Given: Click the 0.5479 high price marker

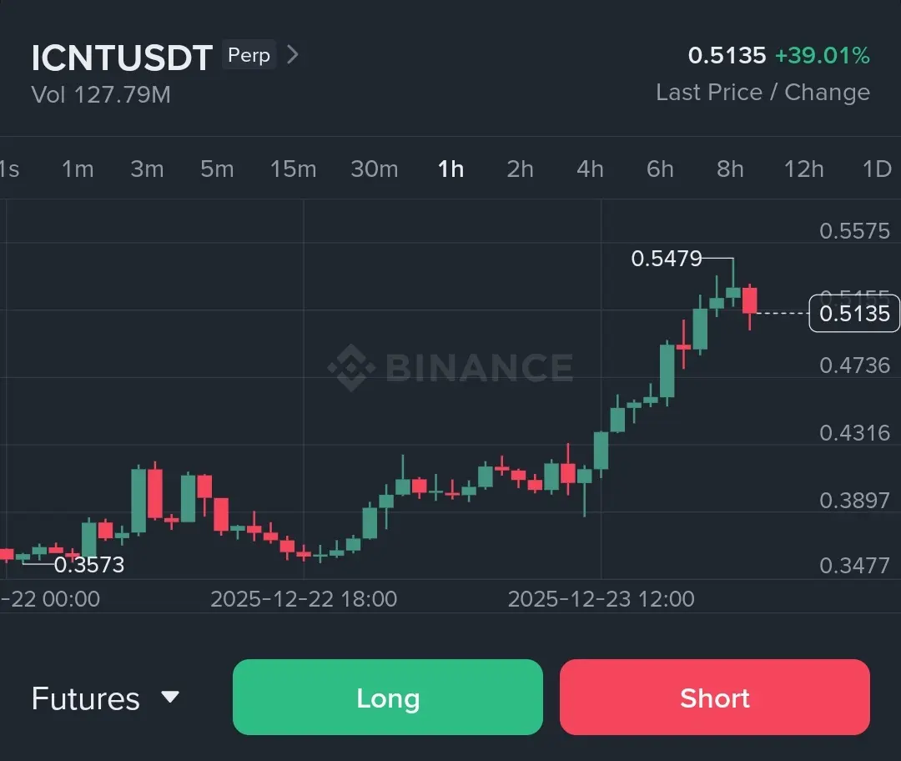Looking at the screenshot, I should click(667, 259).
